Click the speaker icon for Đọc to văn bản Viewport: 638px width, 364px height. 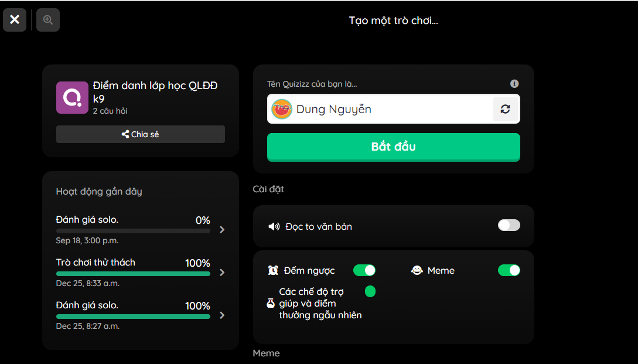pos(274,227)
